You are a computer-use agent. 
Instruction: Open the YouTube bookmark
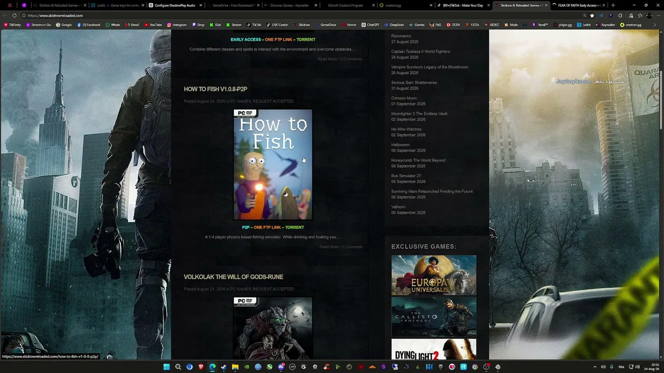tap(153, 25)
